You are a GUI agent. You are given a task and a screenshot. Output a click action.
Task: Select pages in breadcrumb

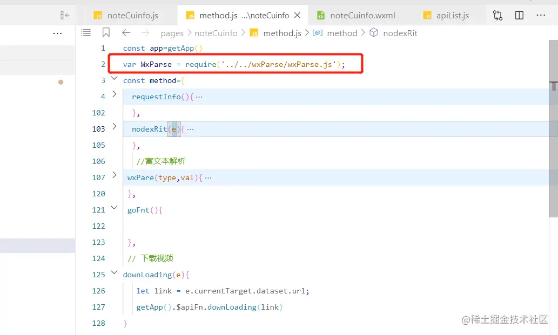coord(172,33)
